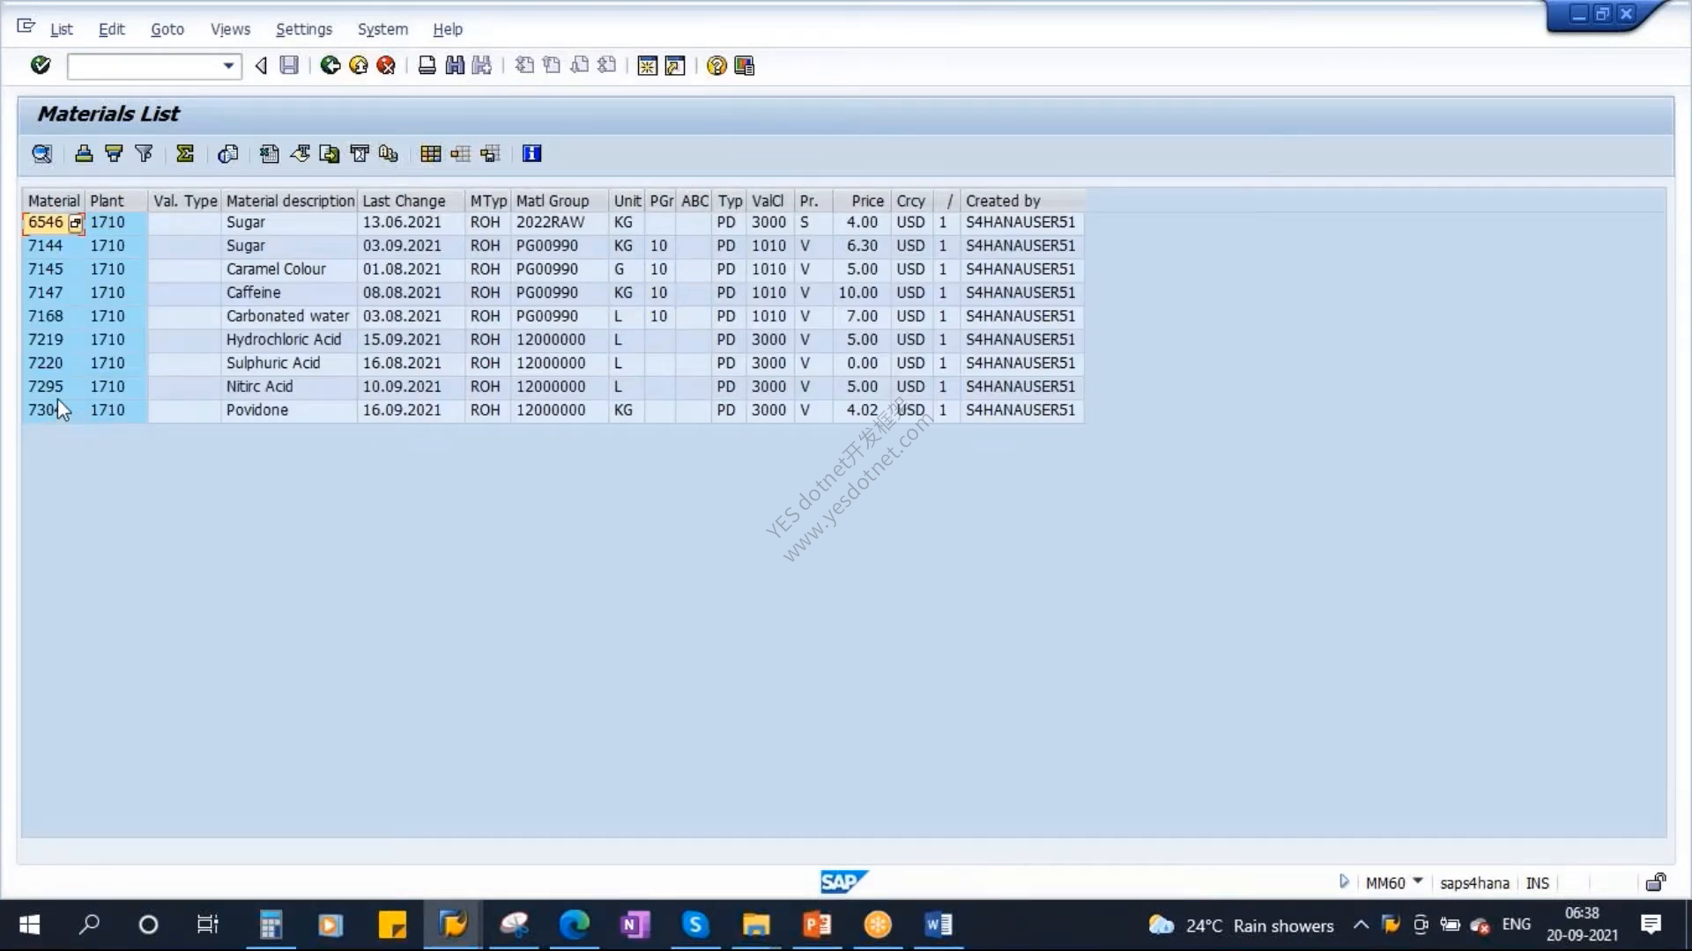The image size is (1692, 951).
Task: Sort the list in descending order
Action: 114,154
